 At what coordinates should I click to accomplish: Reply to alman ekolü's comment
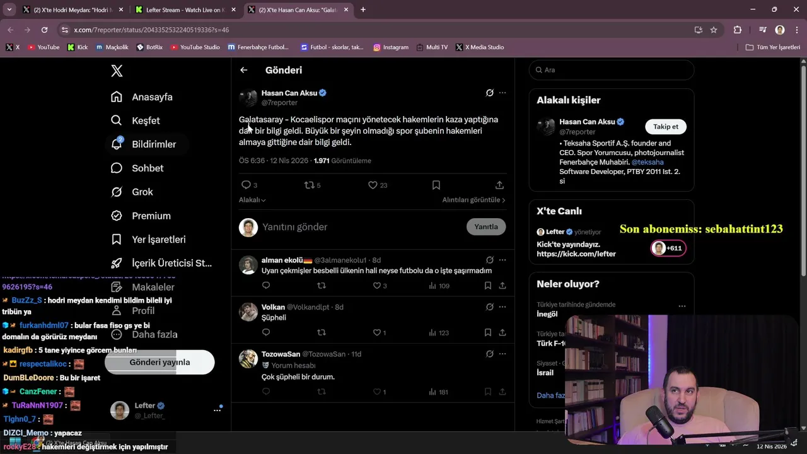point(266,286)
